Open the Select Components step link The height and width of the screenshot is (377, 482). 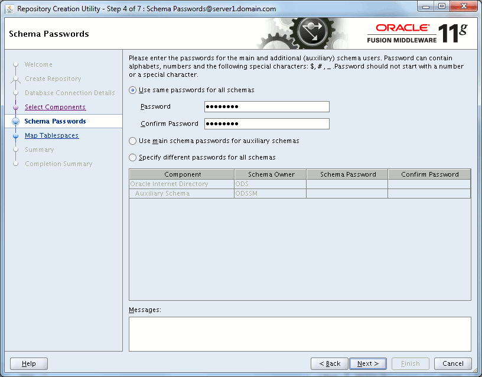pos(56,107)
